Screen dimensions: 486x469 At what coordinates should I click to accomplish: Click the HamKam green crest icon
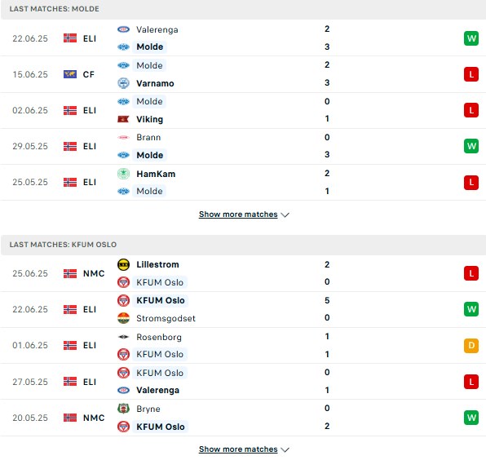pyautogui.click(x=123, y=174)
